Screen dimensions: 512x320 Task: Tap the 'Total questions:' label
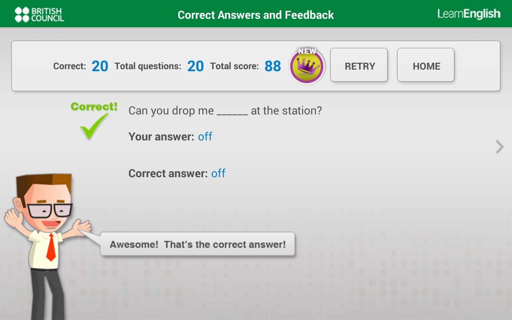[148, 66]
